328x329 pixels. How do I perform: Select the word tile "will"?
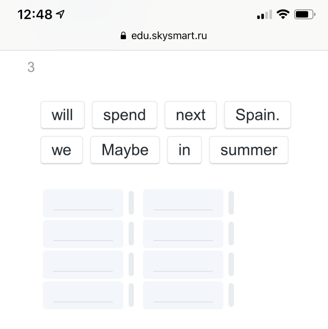click(63, 115)
